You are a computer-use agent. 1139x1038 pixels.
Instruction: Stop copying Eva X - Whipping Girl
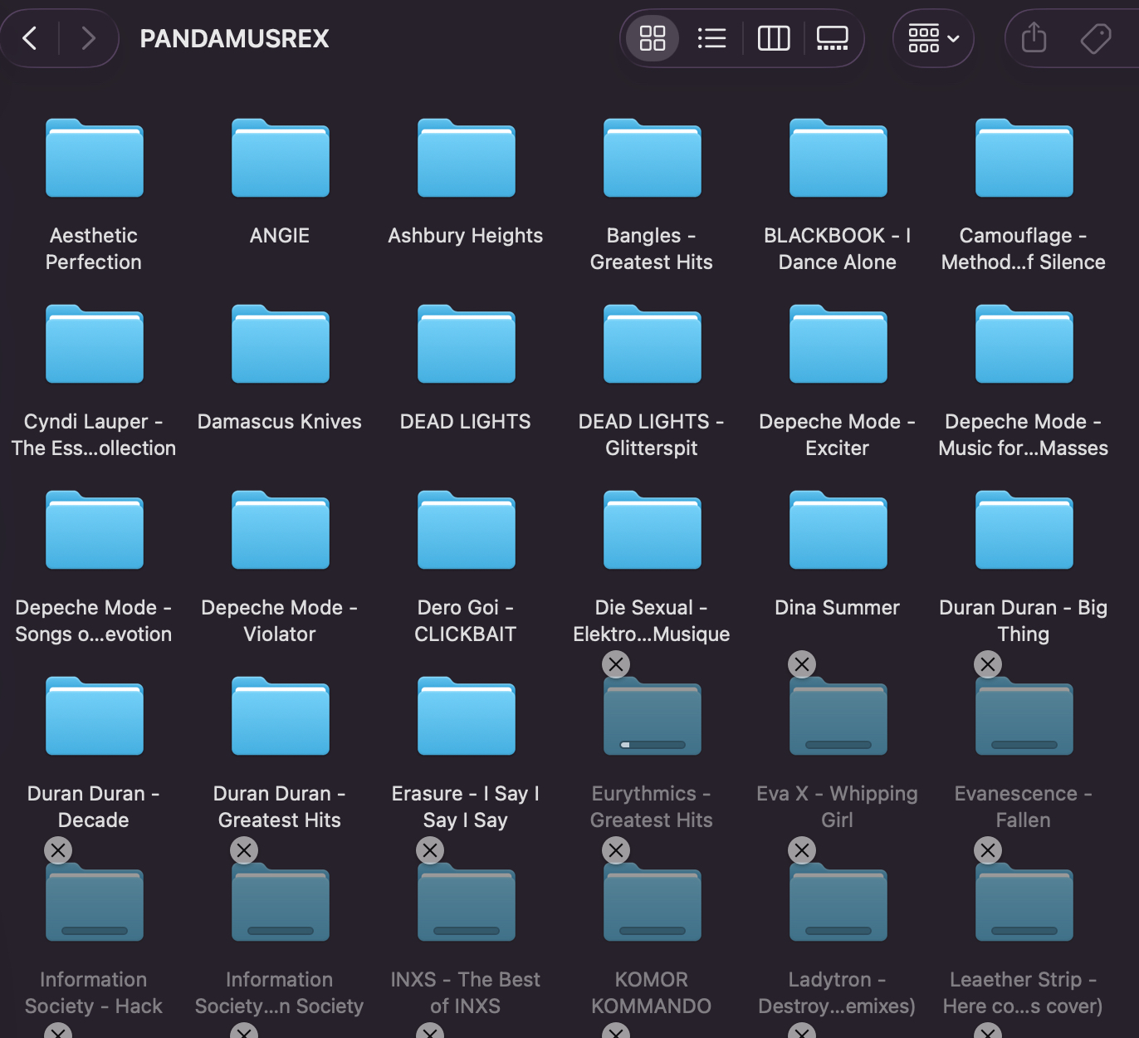click(802, 664)
